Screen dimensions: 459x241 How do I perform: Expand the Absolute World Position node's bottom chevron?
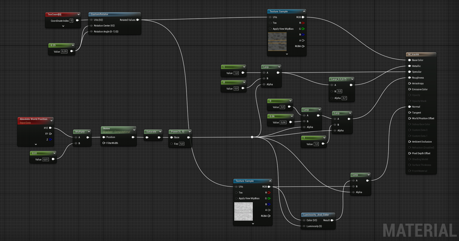coord(36,144)
